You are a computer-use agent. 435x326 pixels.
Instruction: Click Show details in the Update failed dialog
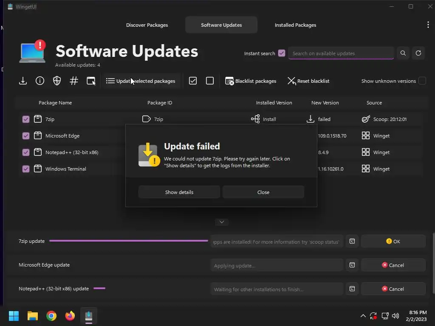click(179, 192)
